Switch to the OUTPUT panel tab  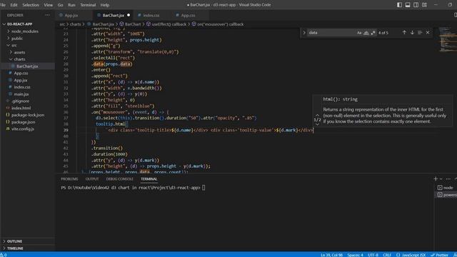[92, 179]
